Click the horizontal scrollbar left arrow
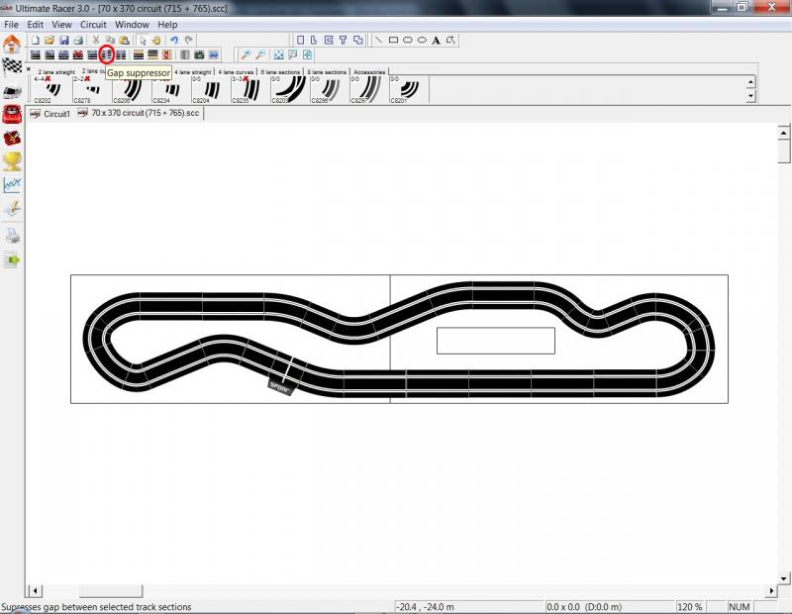The image size is (792, 614). (x=36, y=591)
